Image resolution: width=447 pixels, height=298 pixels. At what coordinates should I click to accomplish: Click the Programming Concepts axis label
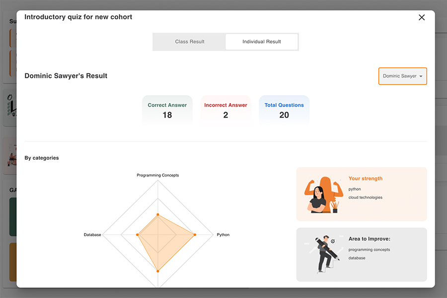[158, 176]
